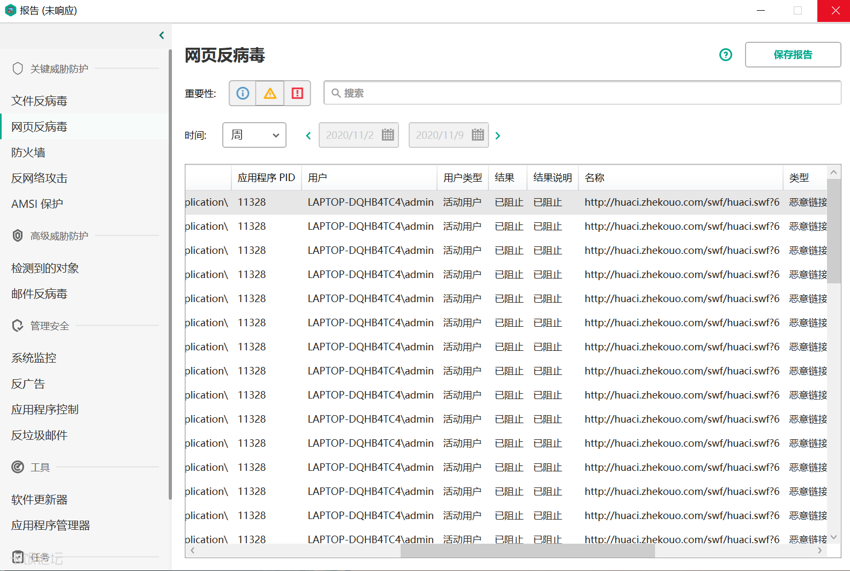Open 系统监控 report section
Screen dimensions: 850x571
tap(34, 358)
